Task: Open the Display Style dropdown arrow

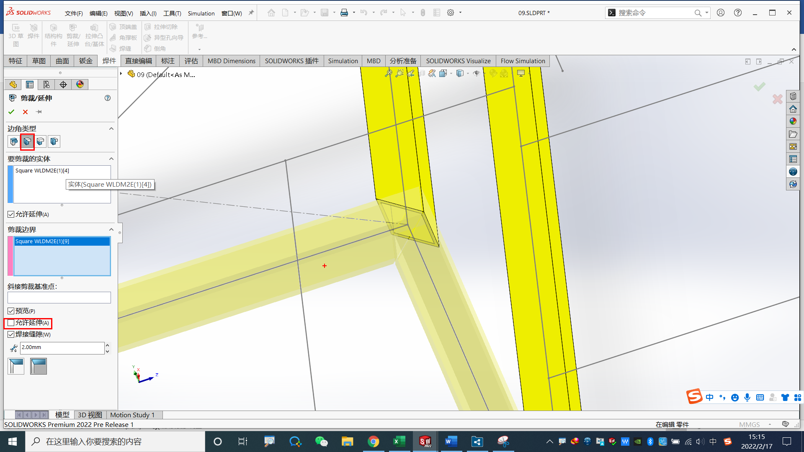Action: (x=468, y=73)
